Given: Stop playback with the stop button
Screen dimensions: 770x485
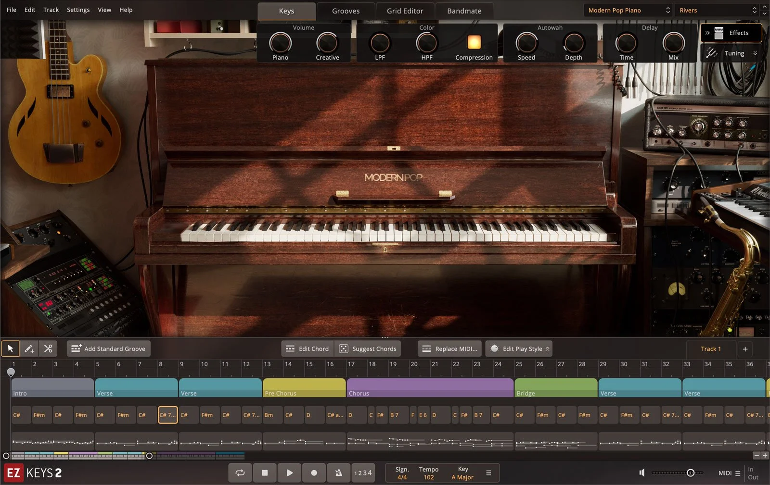Looking at the screenshot, I should click(x=265, y=473).
